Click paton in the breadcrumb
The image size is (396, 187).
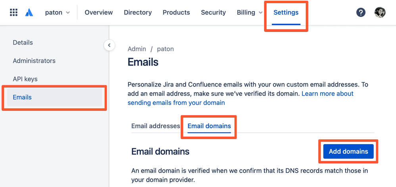165,49
